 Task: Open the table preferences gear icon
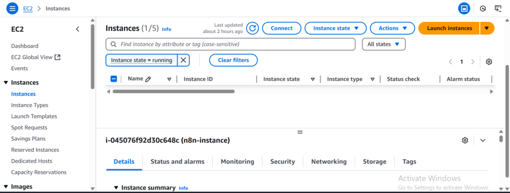[x=489, y=62]
